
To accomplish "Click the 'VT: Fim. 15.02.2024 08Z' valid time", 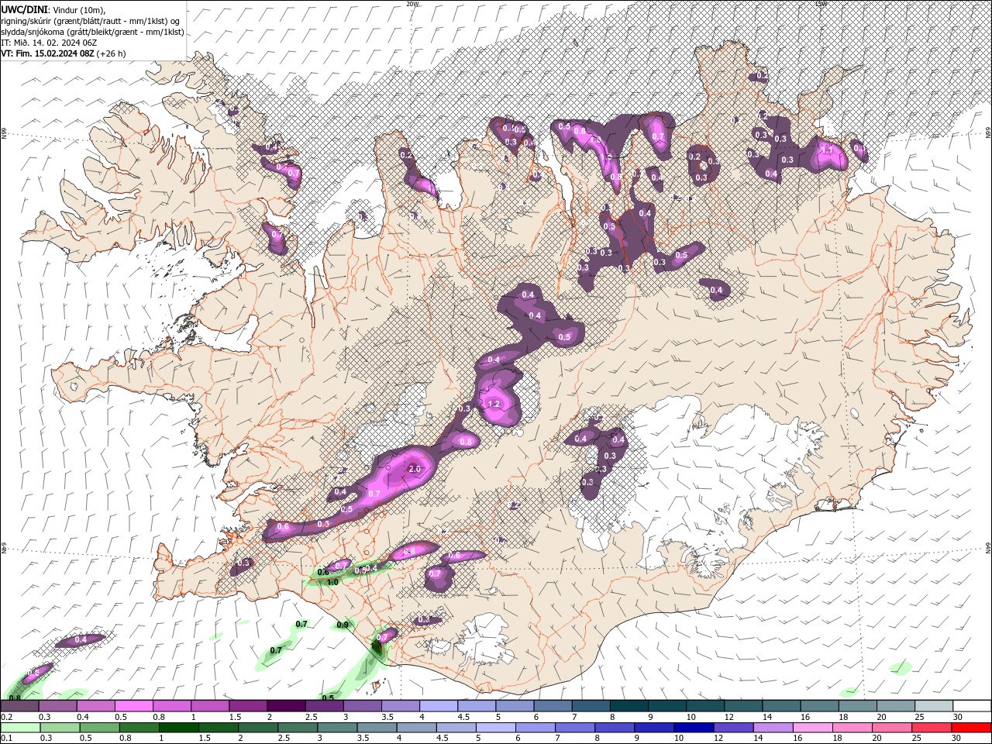I will pyautogui.click(x=47, y=53).
